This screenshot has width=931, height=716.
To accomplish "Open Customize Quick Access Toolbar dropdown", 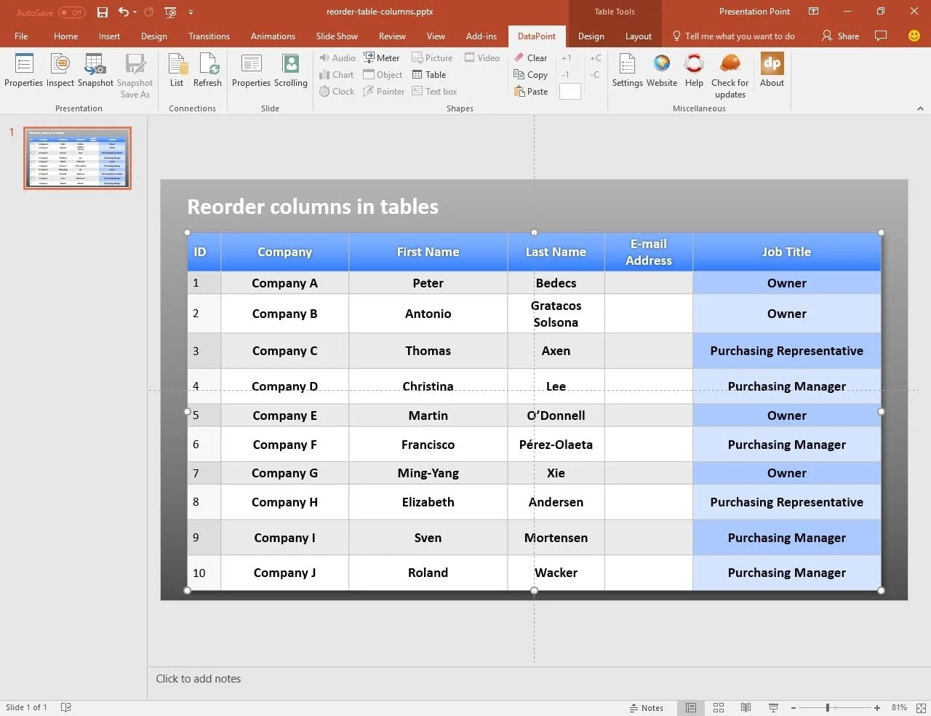I will (x=191, y=12).
